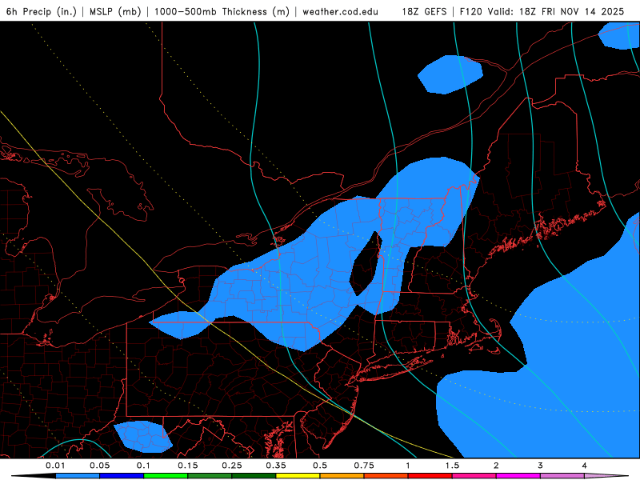The height and width of the screenshot is (480, 640).
Task: Click the '6h Precip (in.)' title text
Action: coord(42,11)
